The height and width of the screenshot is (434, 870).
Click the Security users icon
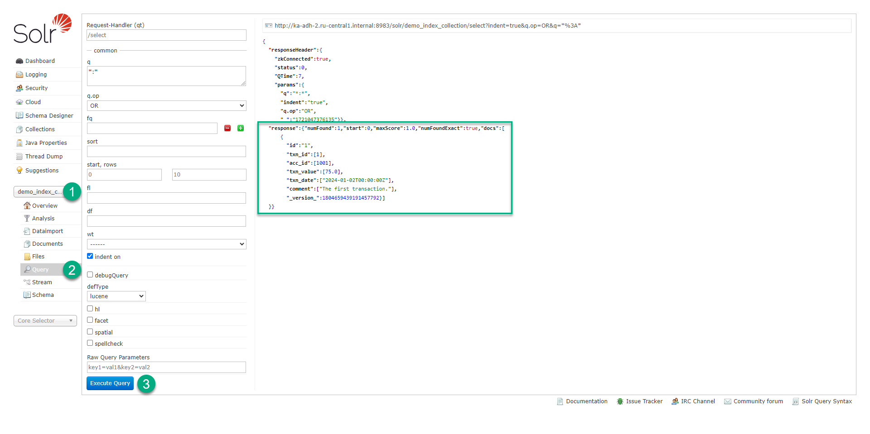19,88
